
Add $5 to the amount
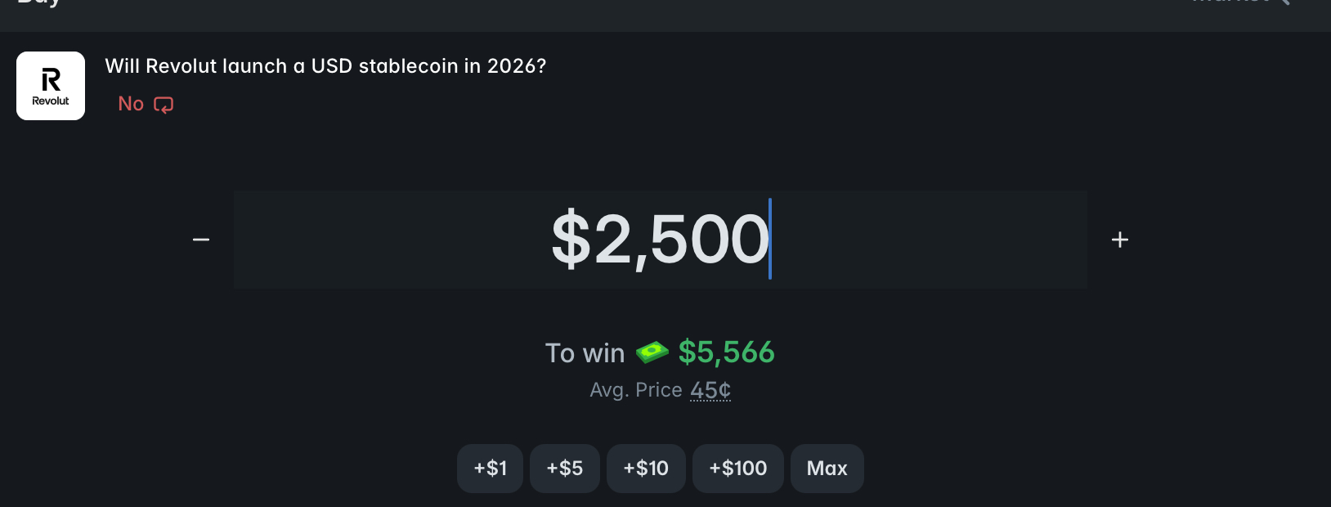[565, 469]
